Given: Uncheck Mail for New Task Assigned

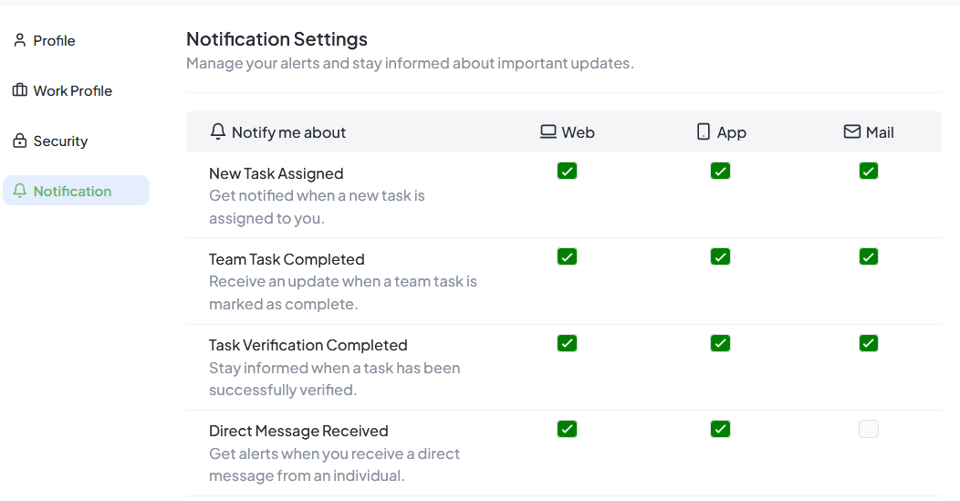Looking at the screenshot, I should pyautogui.click(x=868, y=171).
